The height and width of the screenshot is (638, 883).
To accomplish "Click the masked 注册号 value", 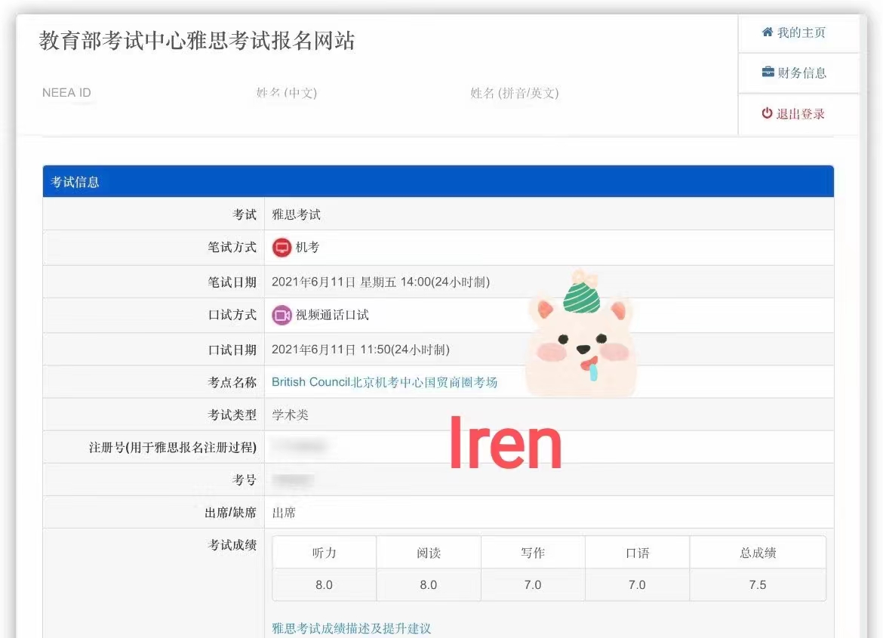I will [x=303, y=446].
